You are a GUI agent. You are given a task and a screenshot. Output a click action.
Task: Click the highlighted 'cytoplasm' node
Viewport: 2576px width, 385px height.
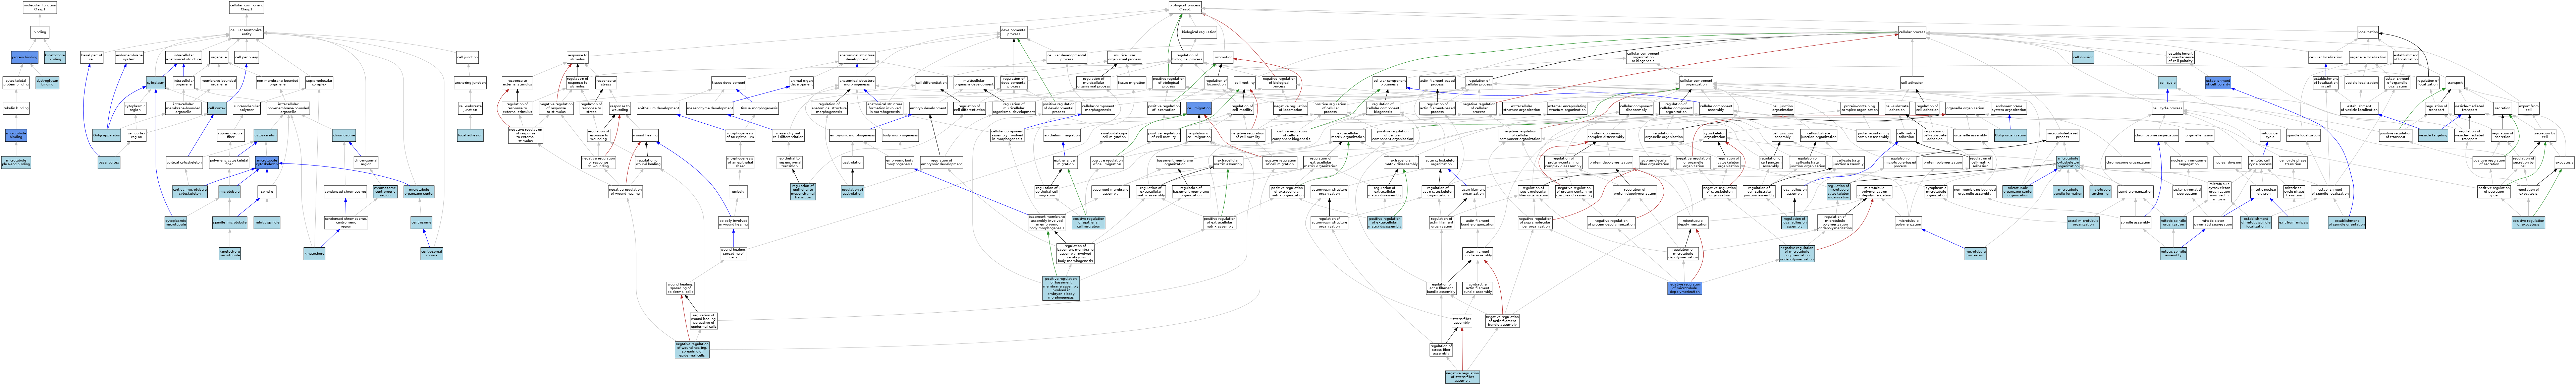point(156,83)
